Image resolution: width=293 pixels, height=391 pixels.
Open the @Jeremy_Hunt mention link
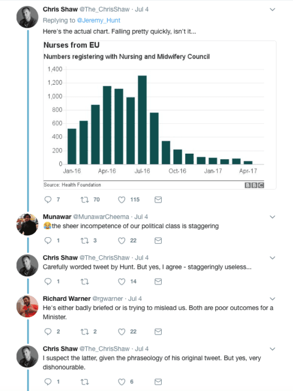(x=99, y=21)
